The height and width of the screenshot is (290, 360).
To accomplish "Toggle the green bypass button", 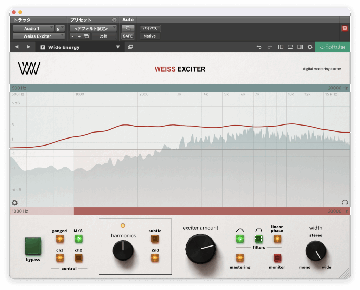I will [33, 246].
